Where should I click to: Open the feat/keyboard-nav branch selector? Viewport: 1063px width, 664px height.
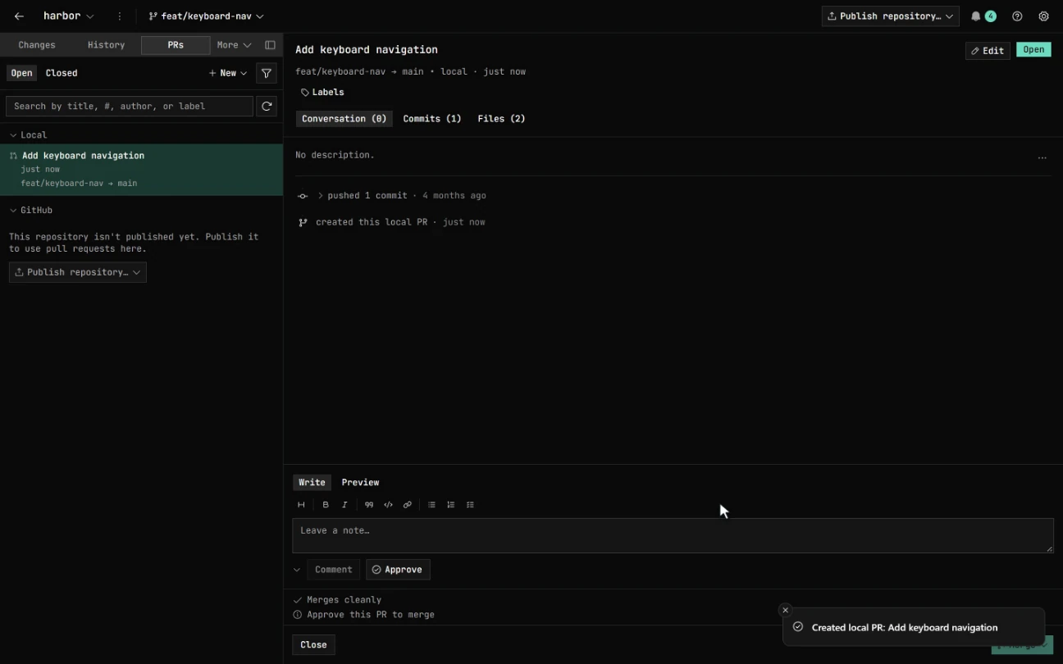(x=206, y=16)
